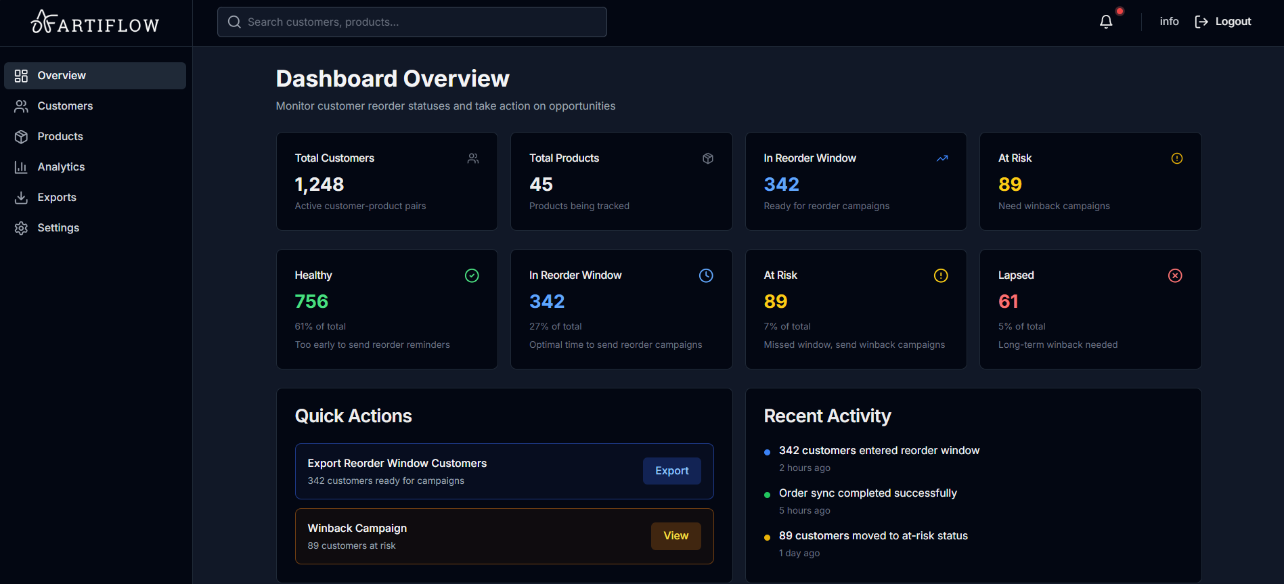This screenshot has height=584, width=1284.
Task: Click the green checkmark icon on Healthy card
Action: [x=472, y=275]
